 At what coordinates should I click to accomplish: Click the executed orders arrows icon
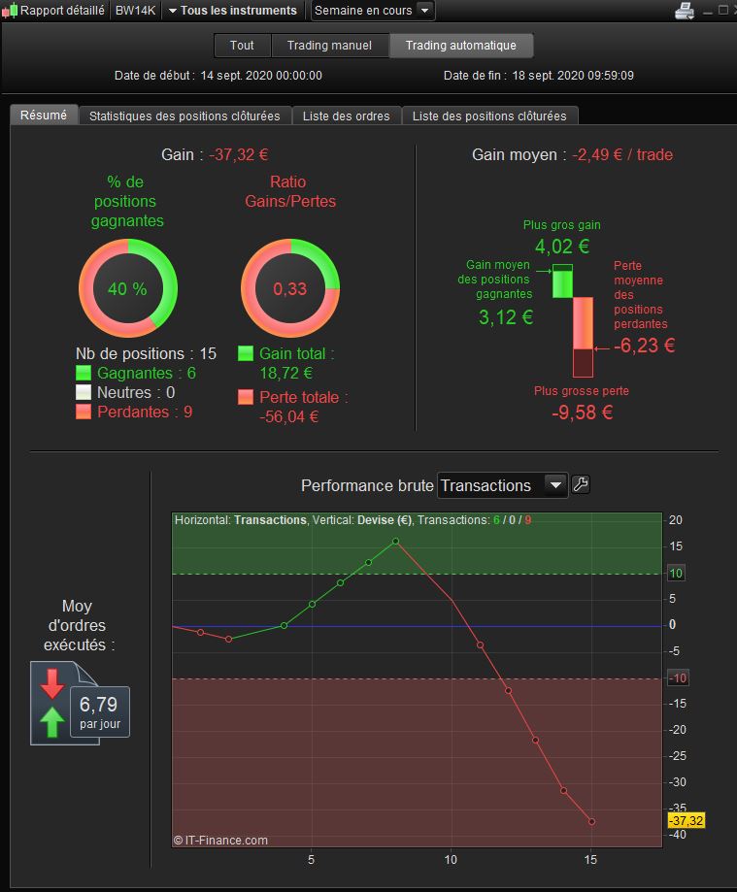51,703
